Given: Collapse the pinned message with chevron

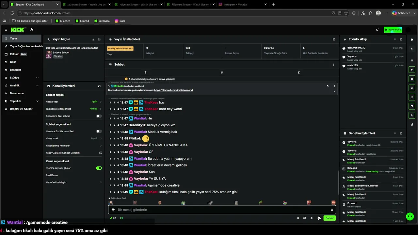Looking at the screenshot, I should point(334,91).
